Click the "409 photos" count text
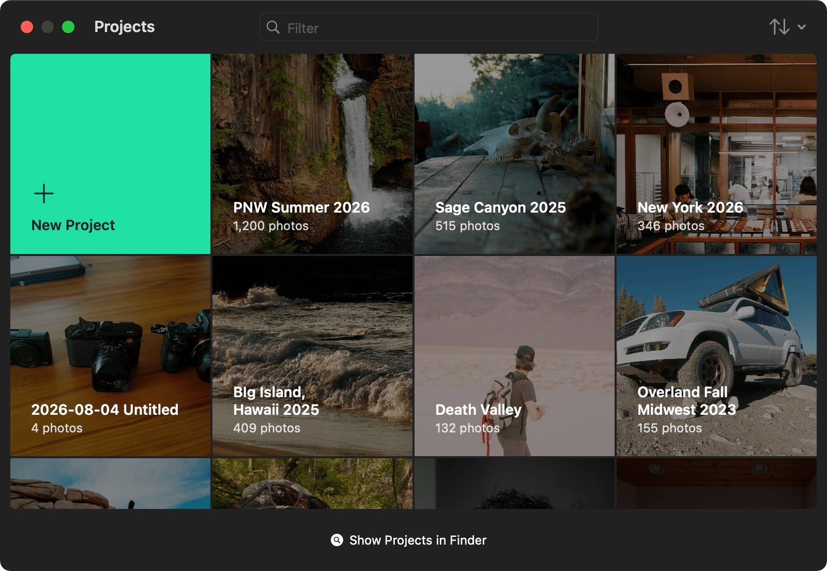 267,428
